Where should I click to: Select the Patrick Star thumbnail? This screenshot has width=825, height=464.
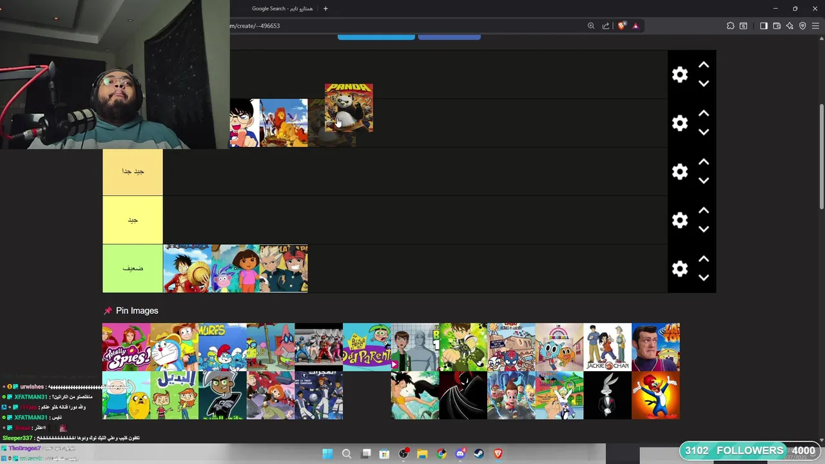pos(271,347)
